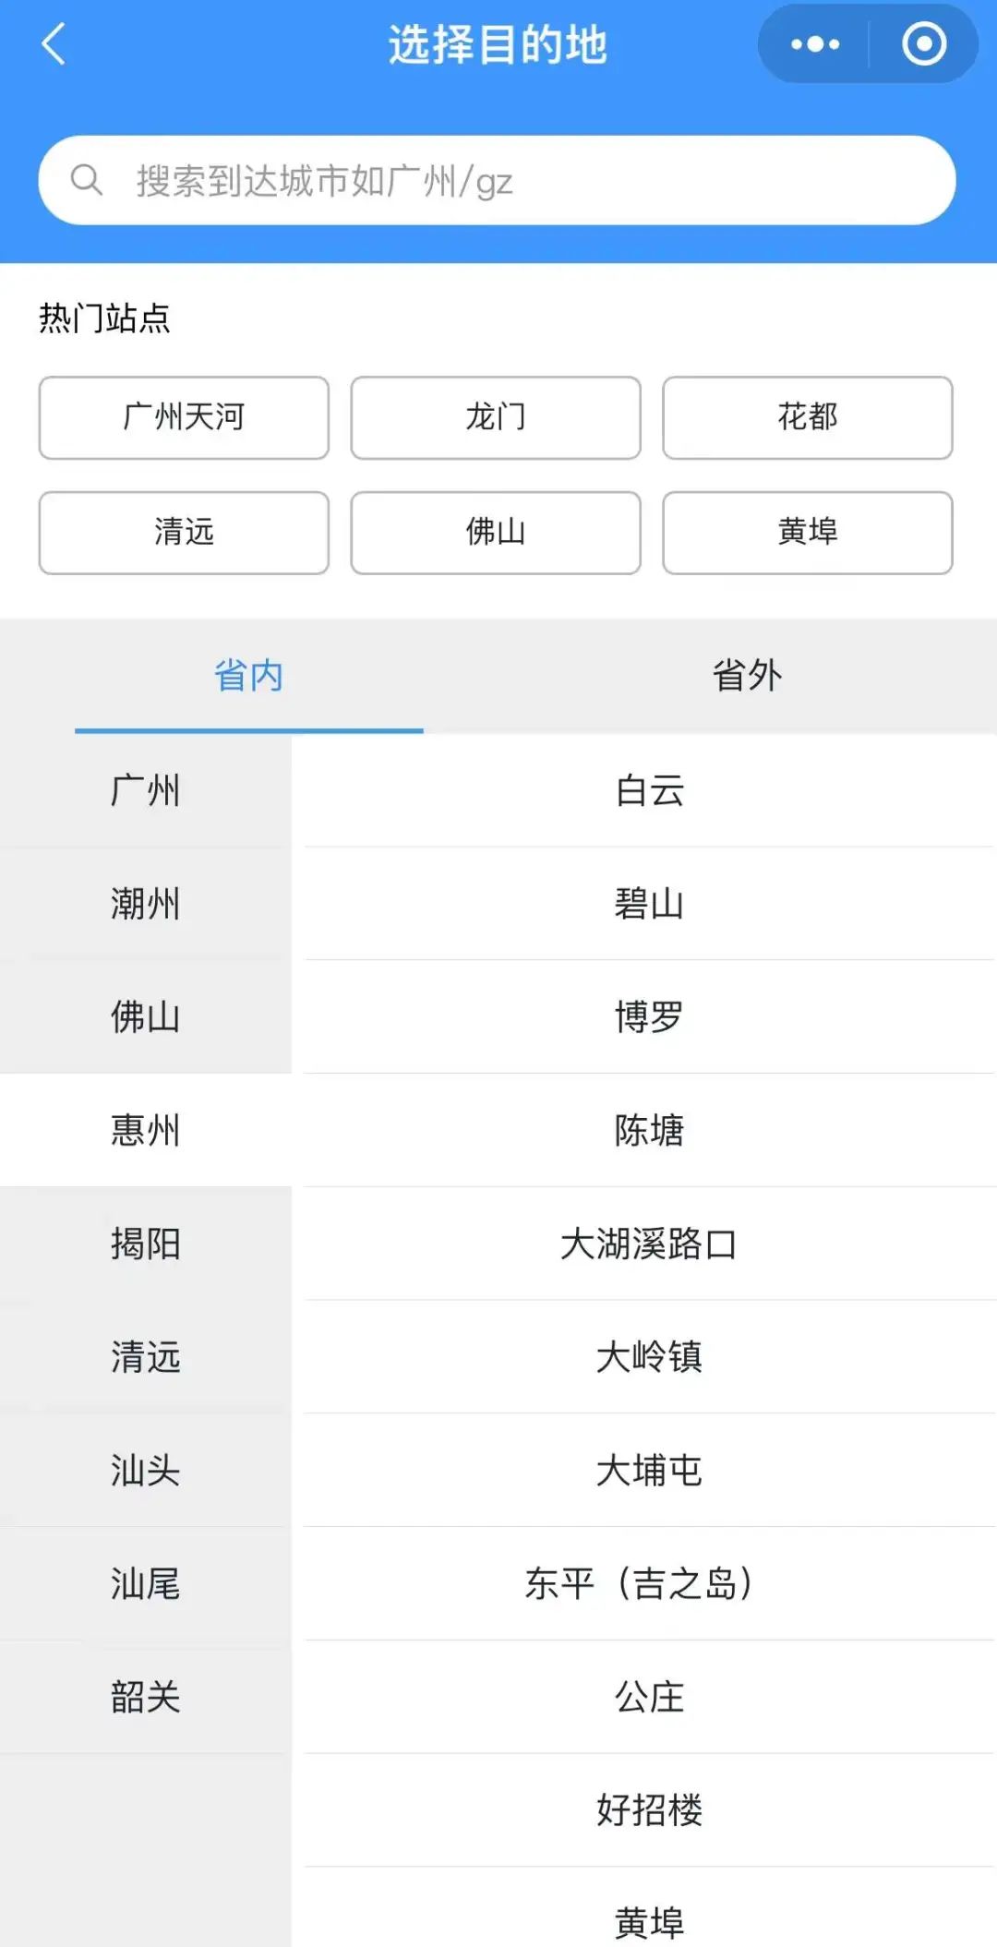Open 汕尾 in the city sidebar

coord(146,1583)
